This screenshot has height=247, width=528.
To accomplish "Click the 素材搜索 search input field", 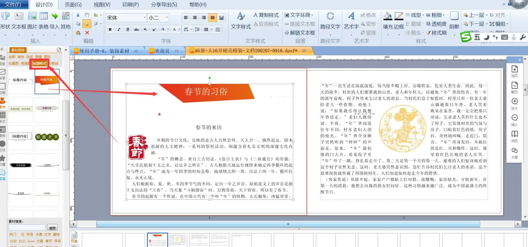I will tap(27, 228).
